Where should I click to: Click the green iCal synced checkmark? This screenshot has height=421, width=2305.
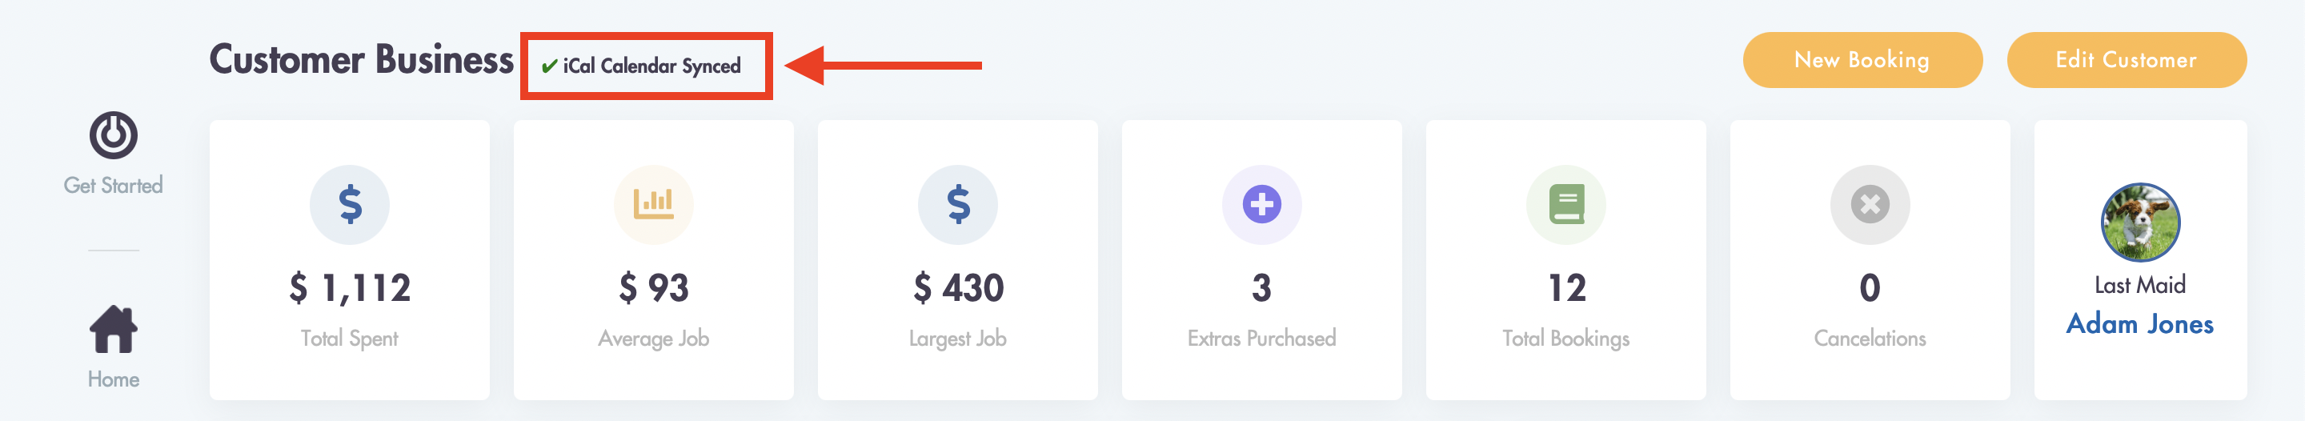549,66
